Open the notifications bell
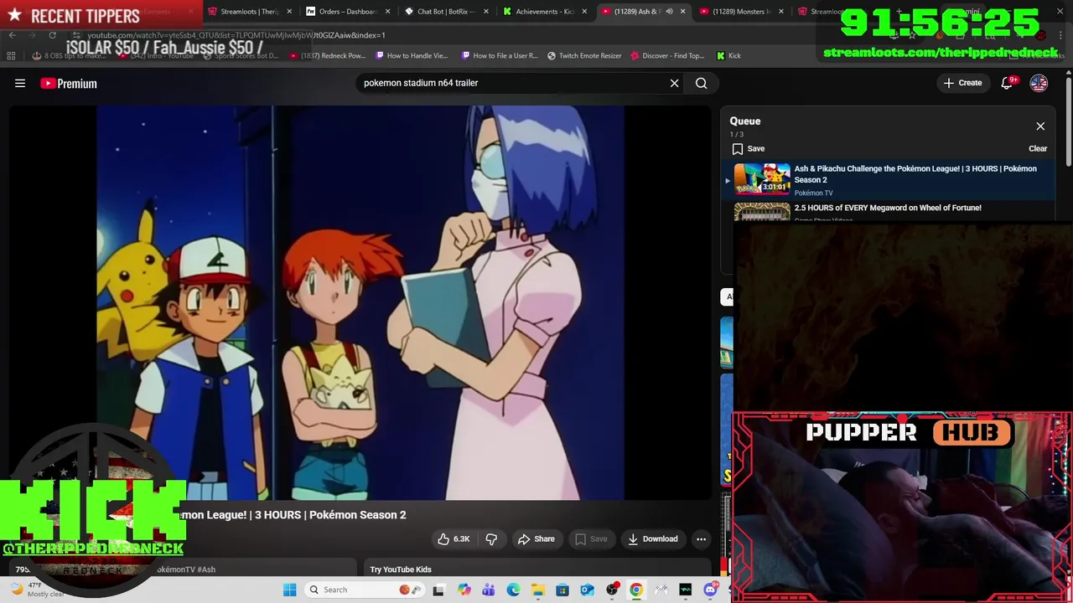The height and width of the screenshot is (603, 1073). 1008,83
